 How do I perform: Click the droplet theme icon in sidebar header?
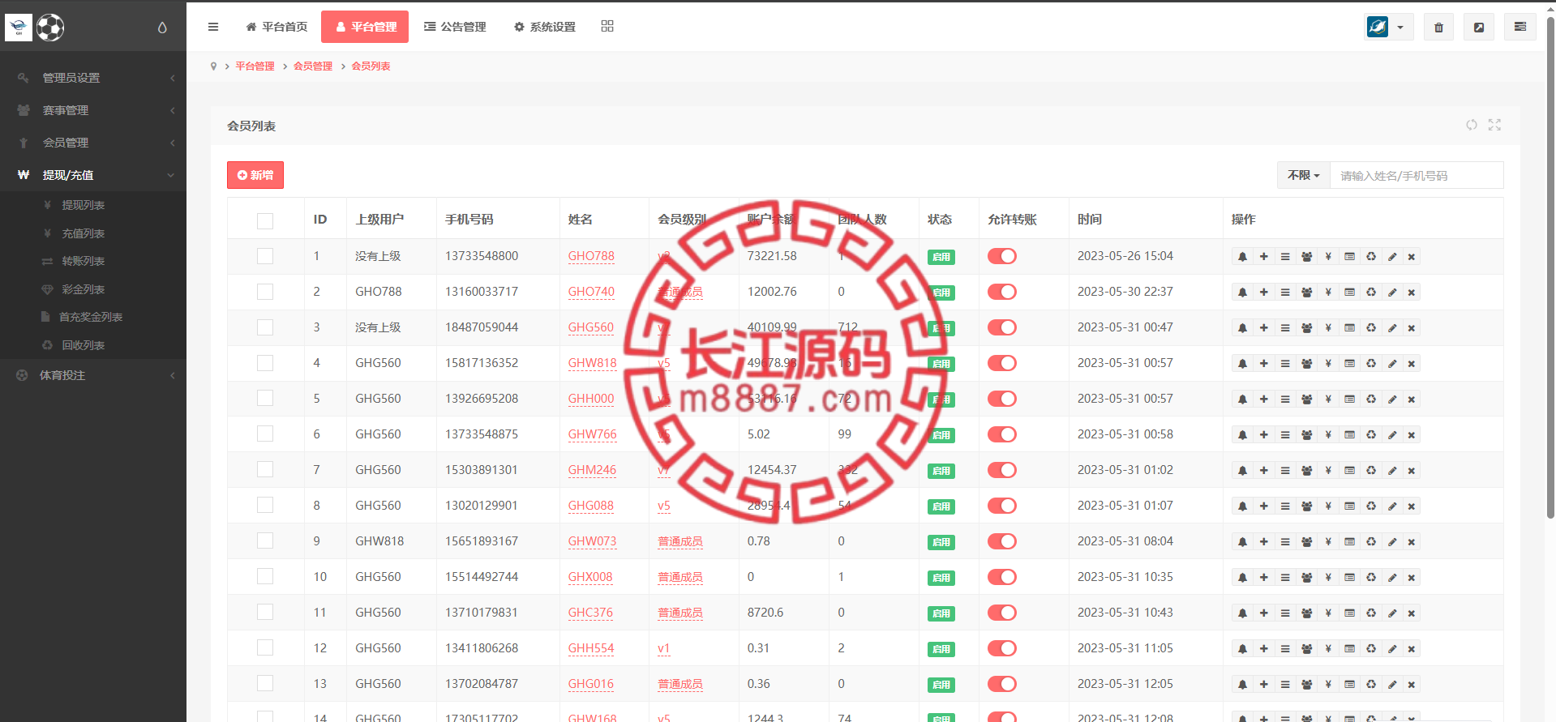tap(162, 28)
